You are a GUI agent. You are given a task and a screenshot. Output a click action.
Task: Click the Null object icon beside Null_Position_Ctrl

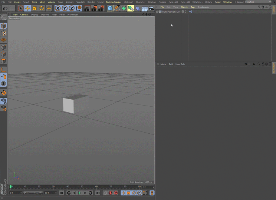pos(160,11)
